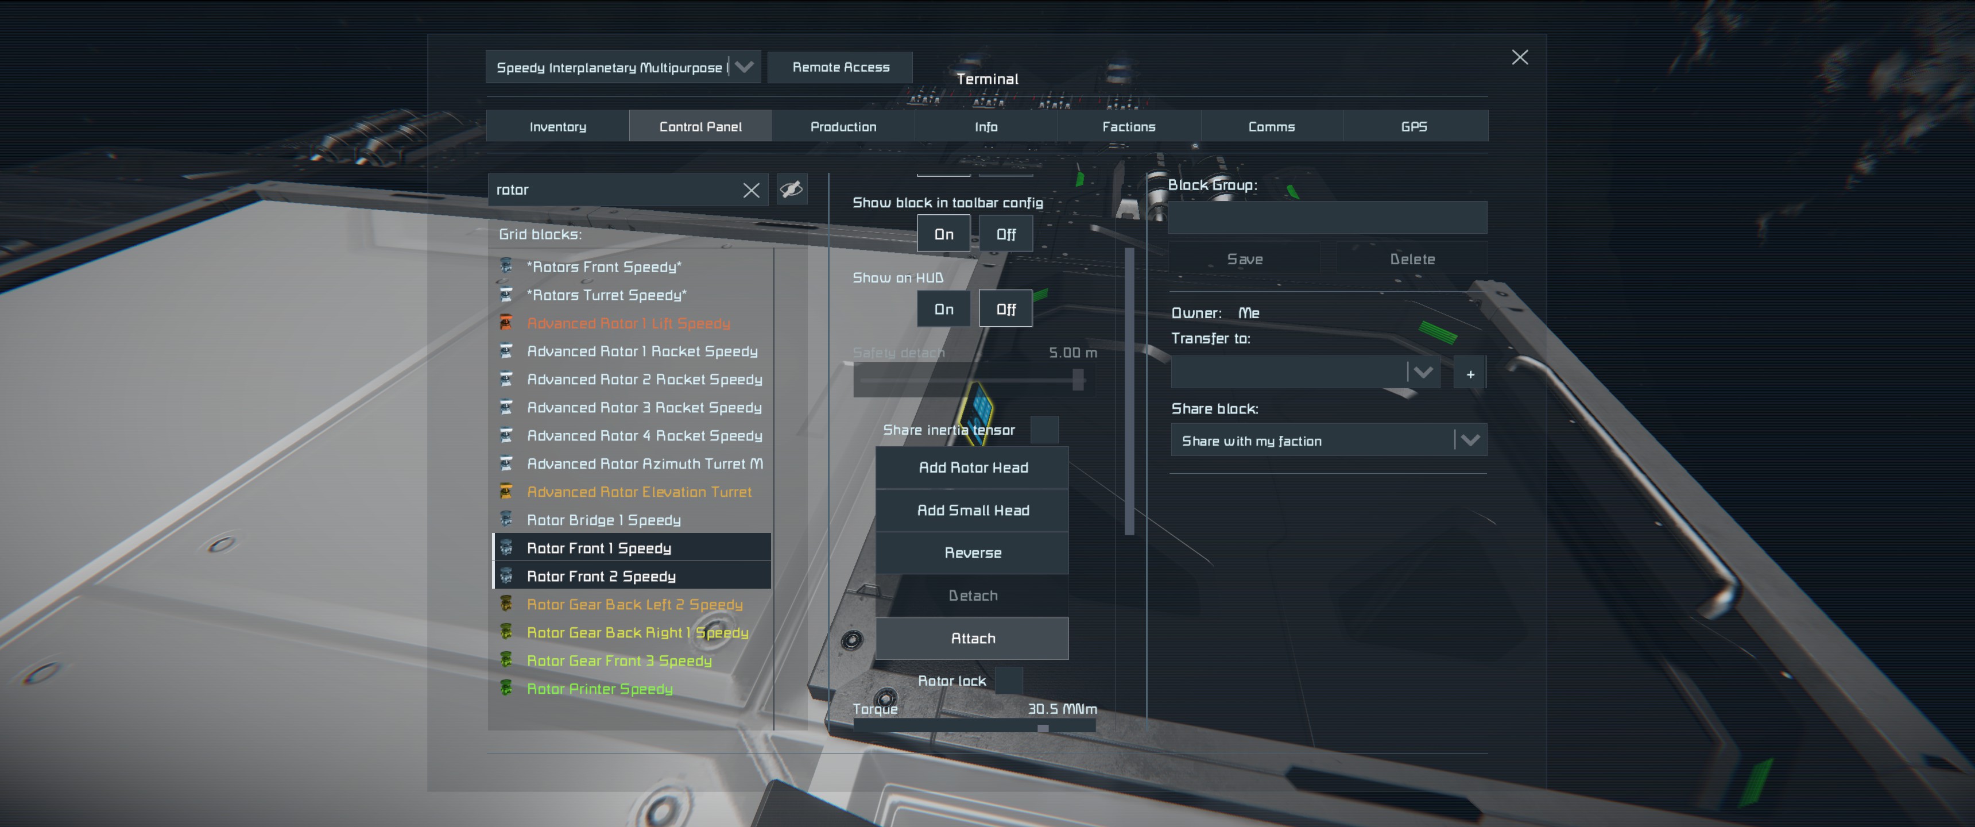Click the *Rotors Front Speedy* group icon

506,266
